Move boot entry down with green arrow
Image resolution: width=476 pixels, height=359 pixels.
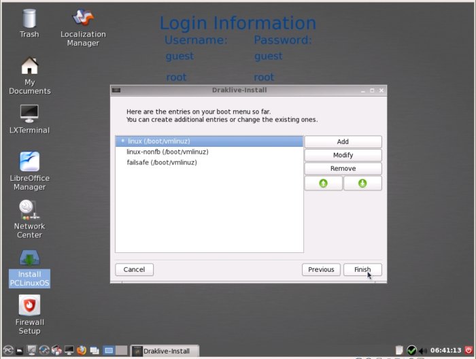click(x=362, y=184)
